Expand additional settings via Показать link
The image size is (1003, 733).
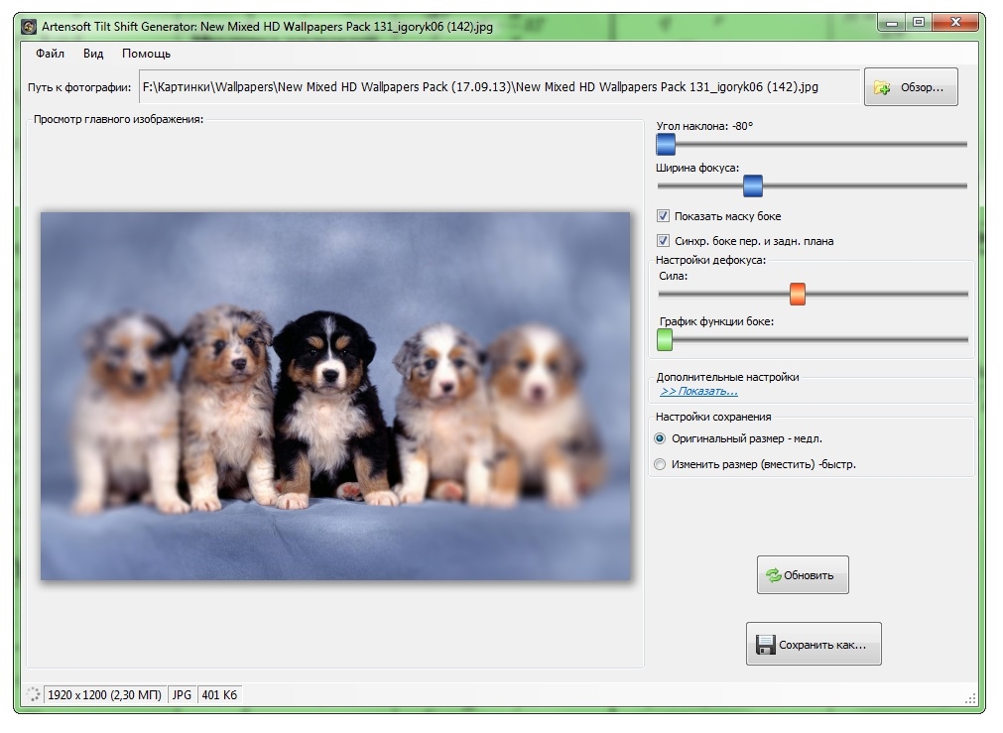click(698, 392)
